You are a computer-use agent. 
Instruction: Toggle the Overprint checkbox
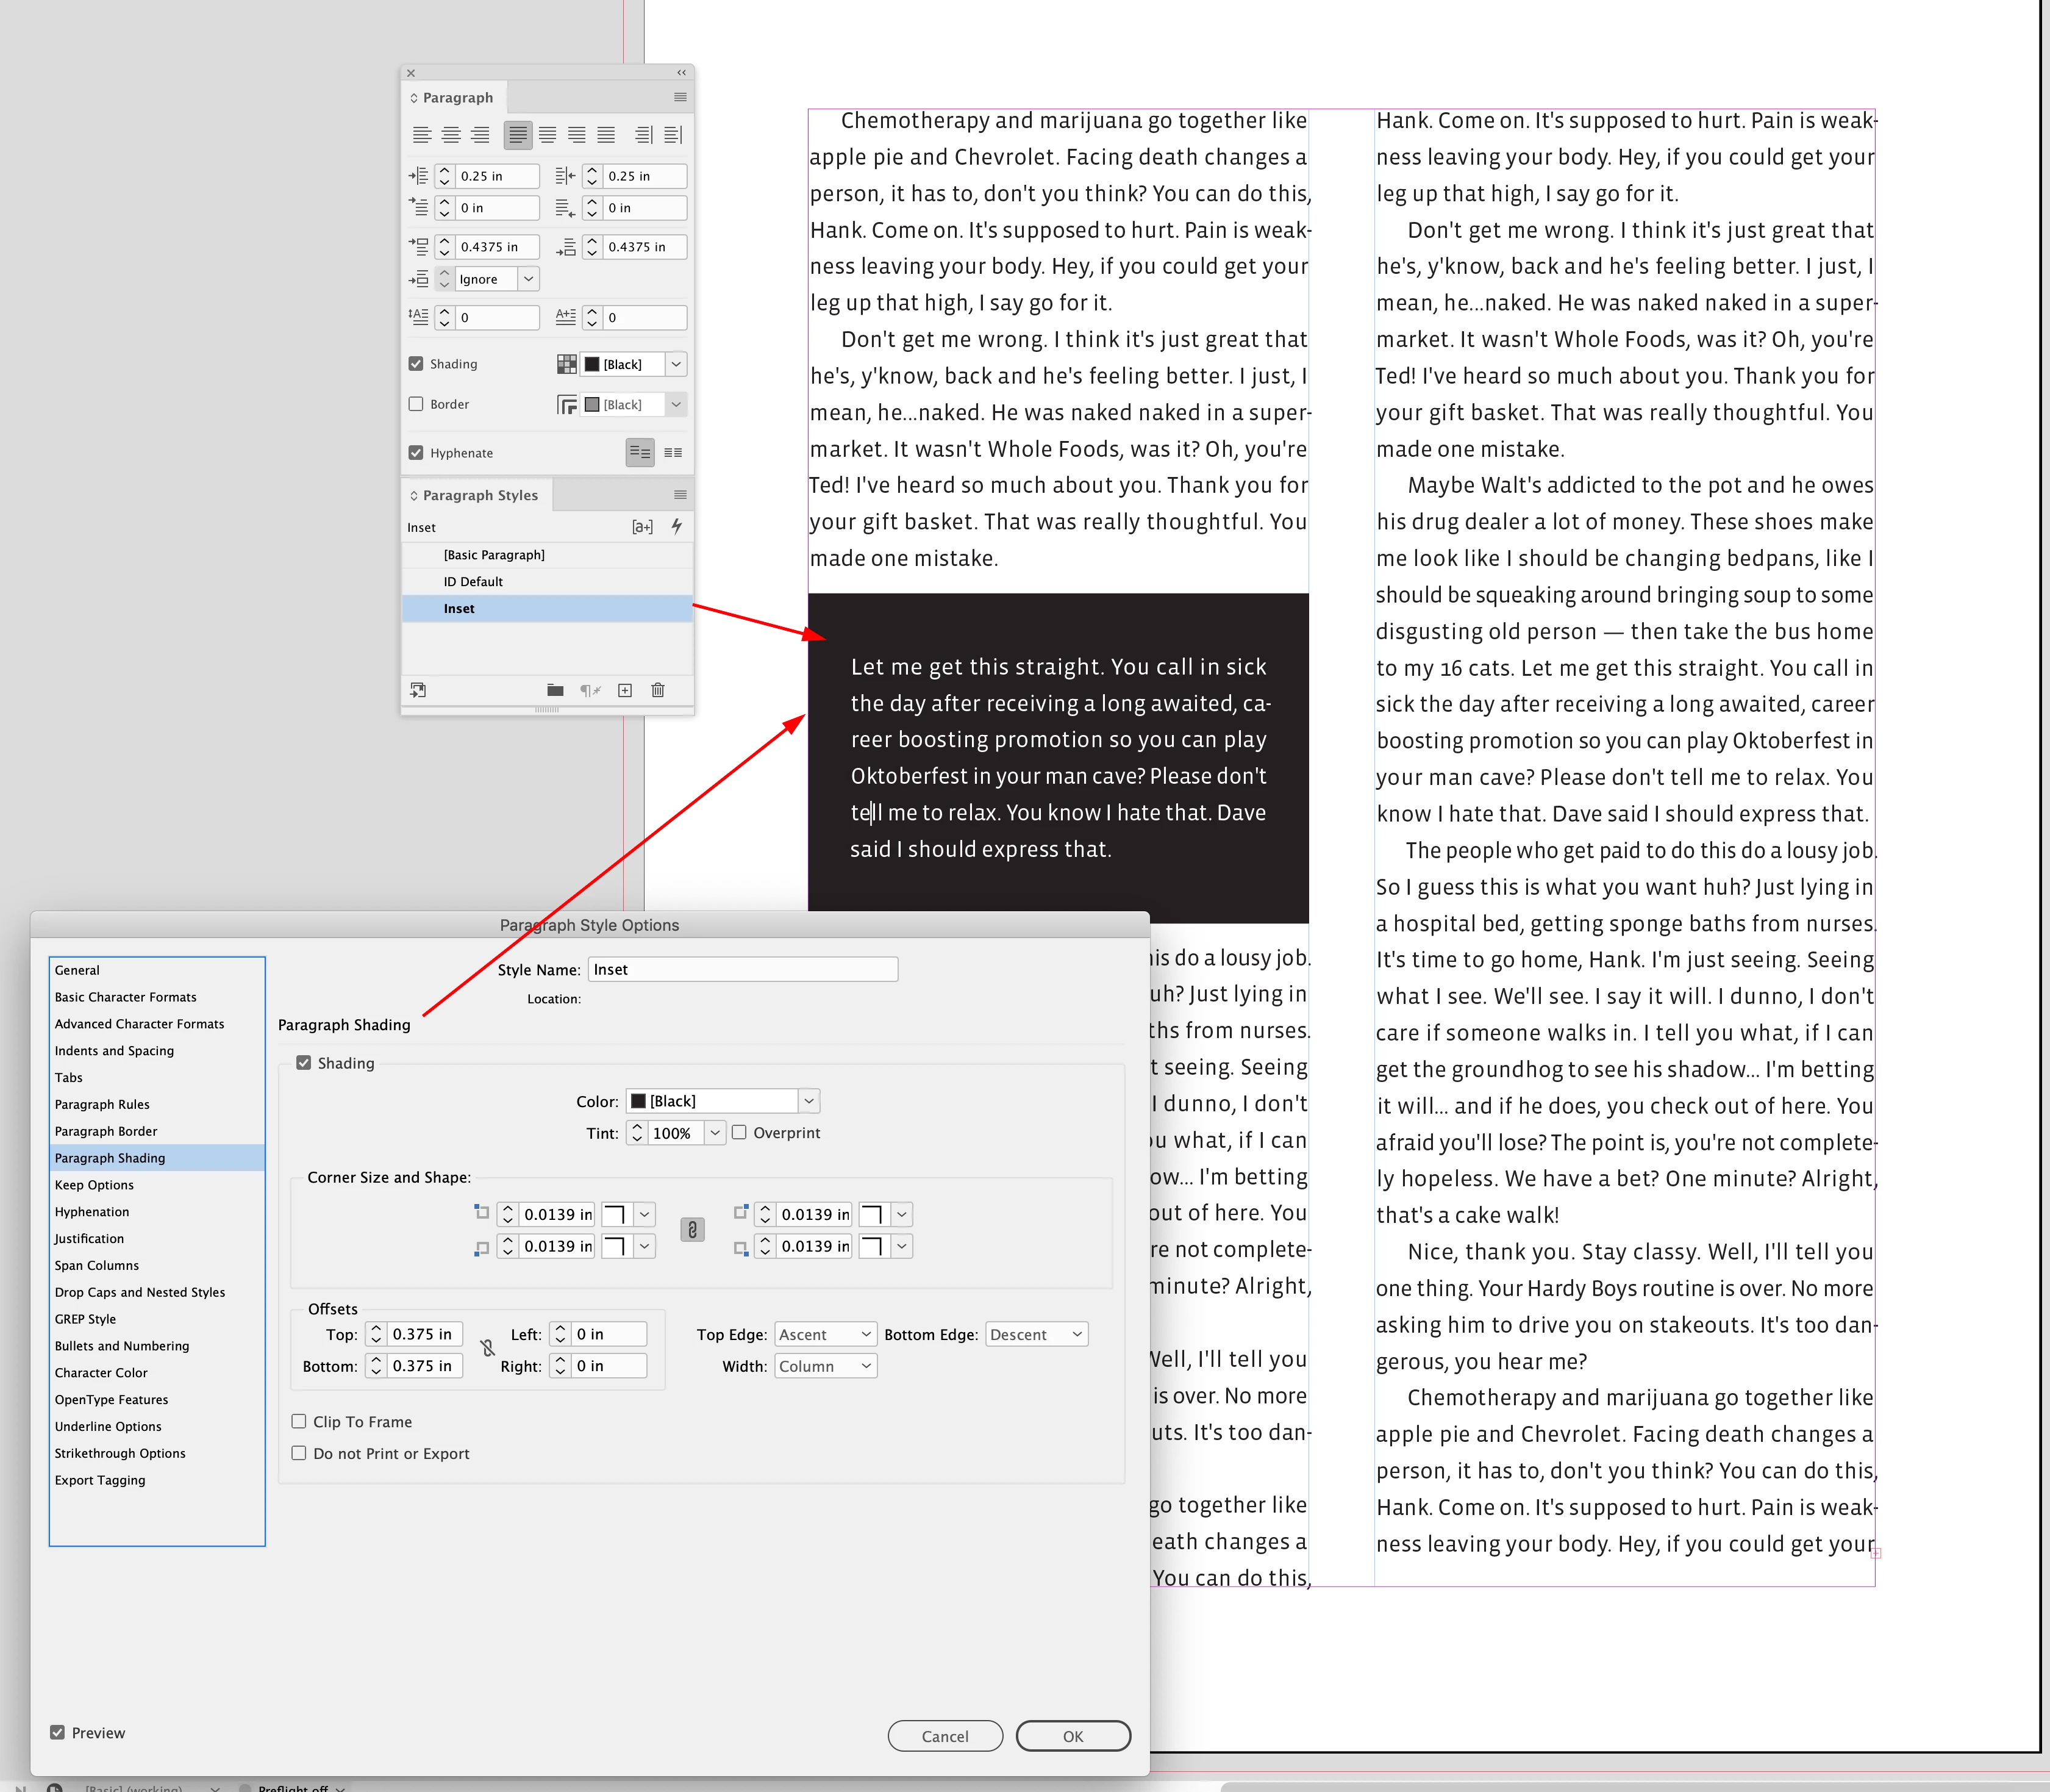(x=740, y=1132)
